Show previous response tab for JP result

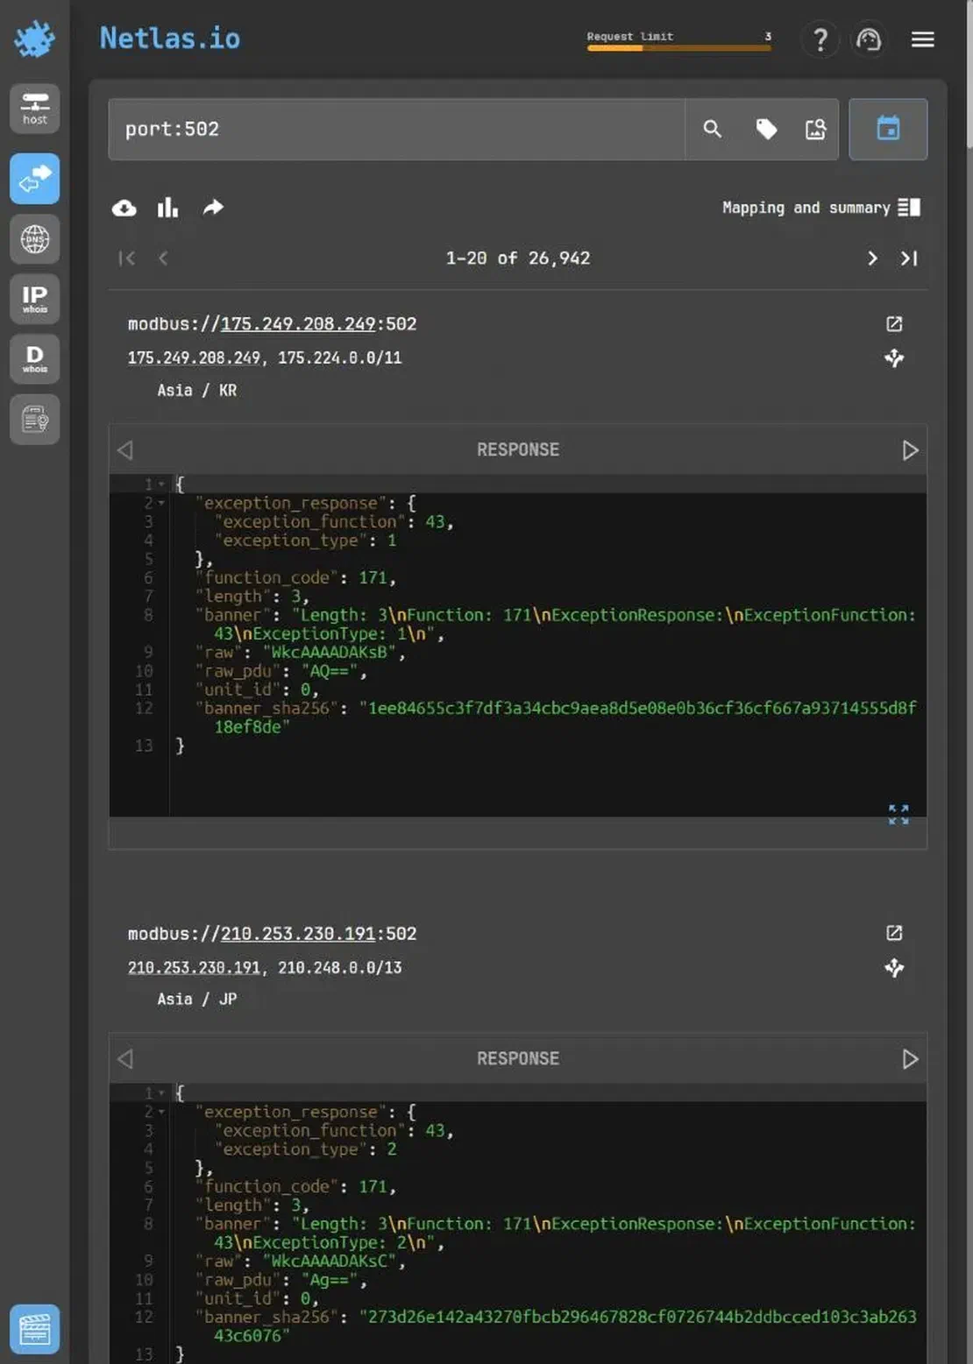tap(125, 1059)
